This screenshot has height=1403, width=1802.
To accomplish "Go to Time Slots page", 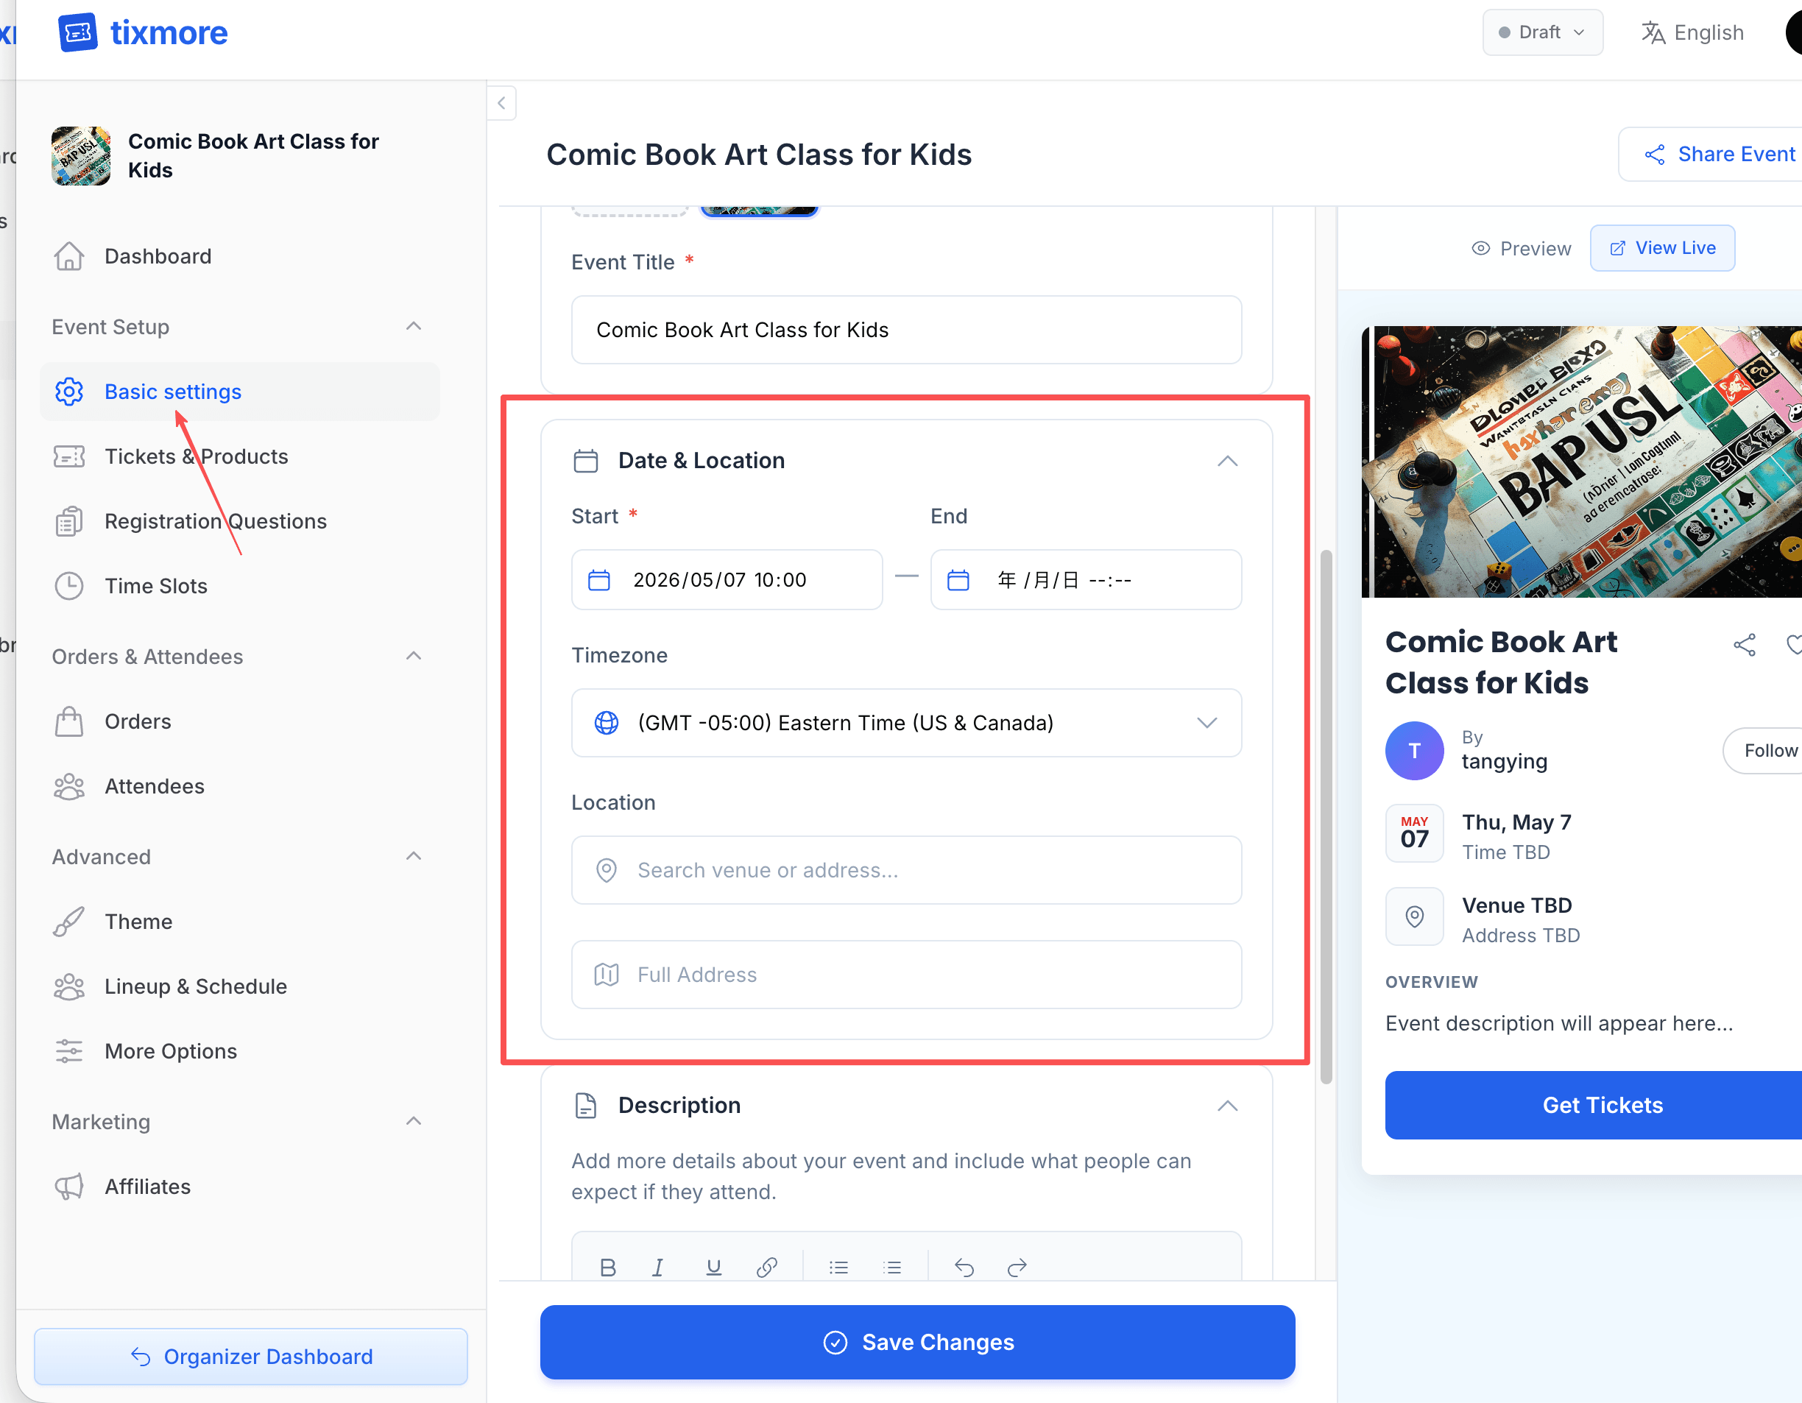I will point(155,586).
